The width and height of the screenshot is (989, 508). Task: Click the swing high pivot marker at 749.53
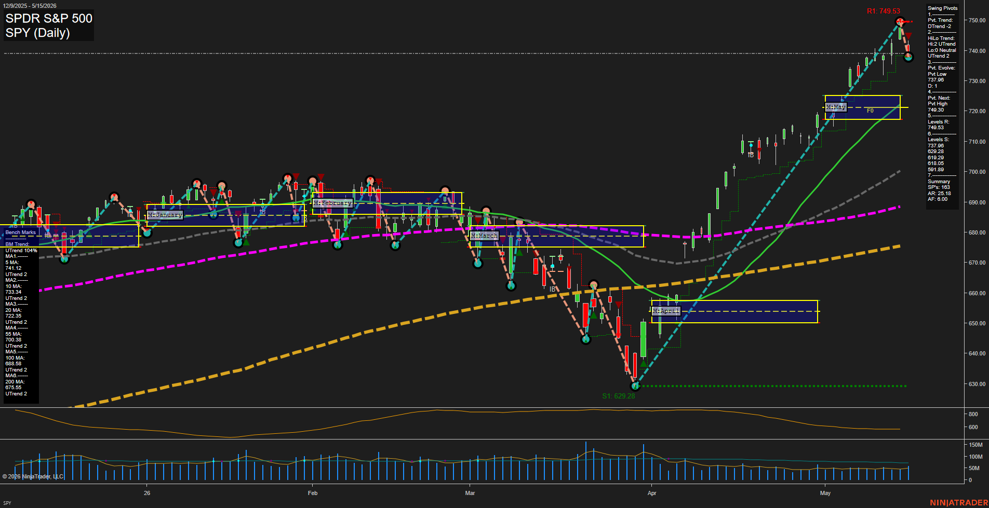coord(900,22)
